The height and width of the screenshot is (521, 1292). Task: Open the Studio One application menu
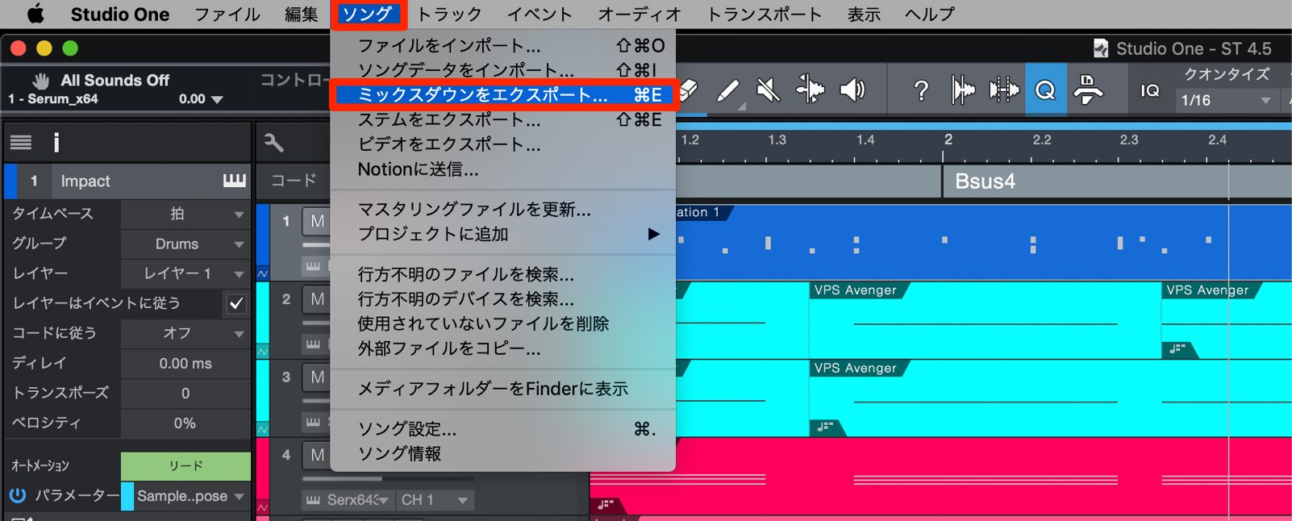pyautogui.click(x=120, y=14)
